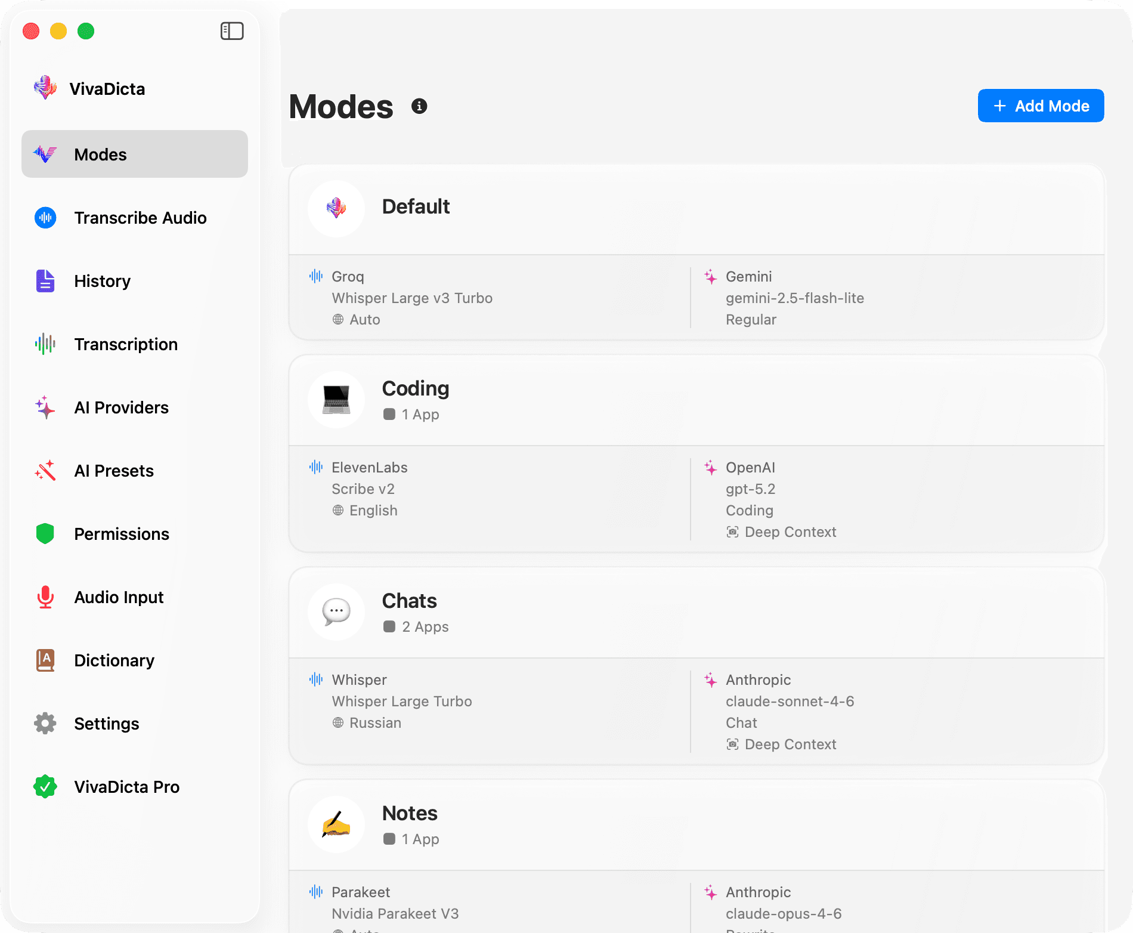Toggle the sidebar visibility button

pyautogui.click(x=233, y=30)
